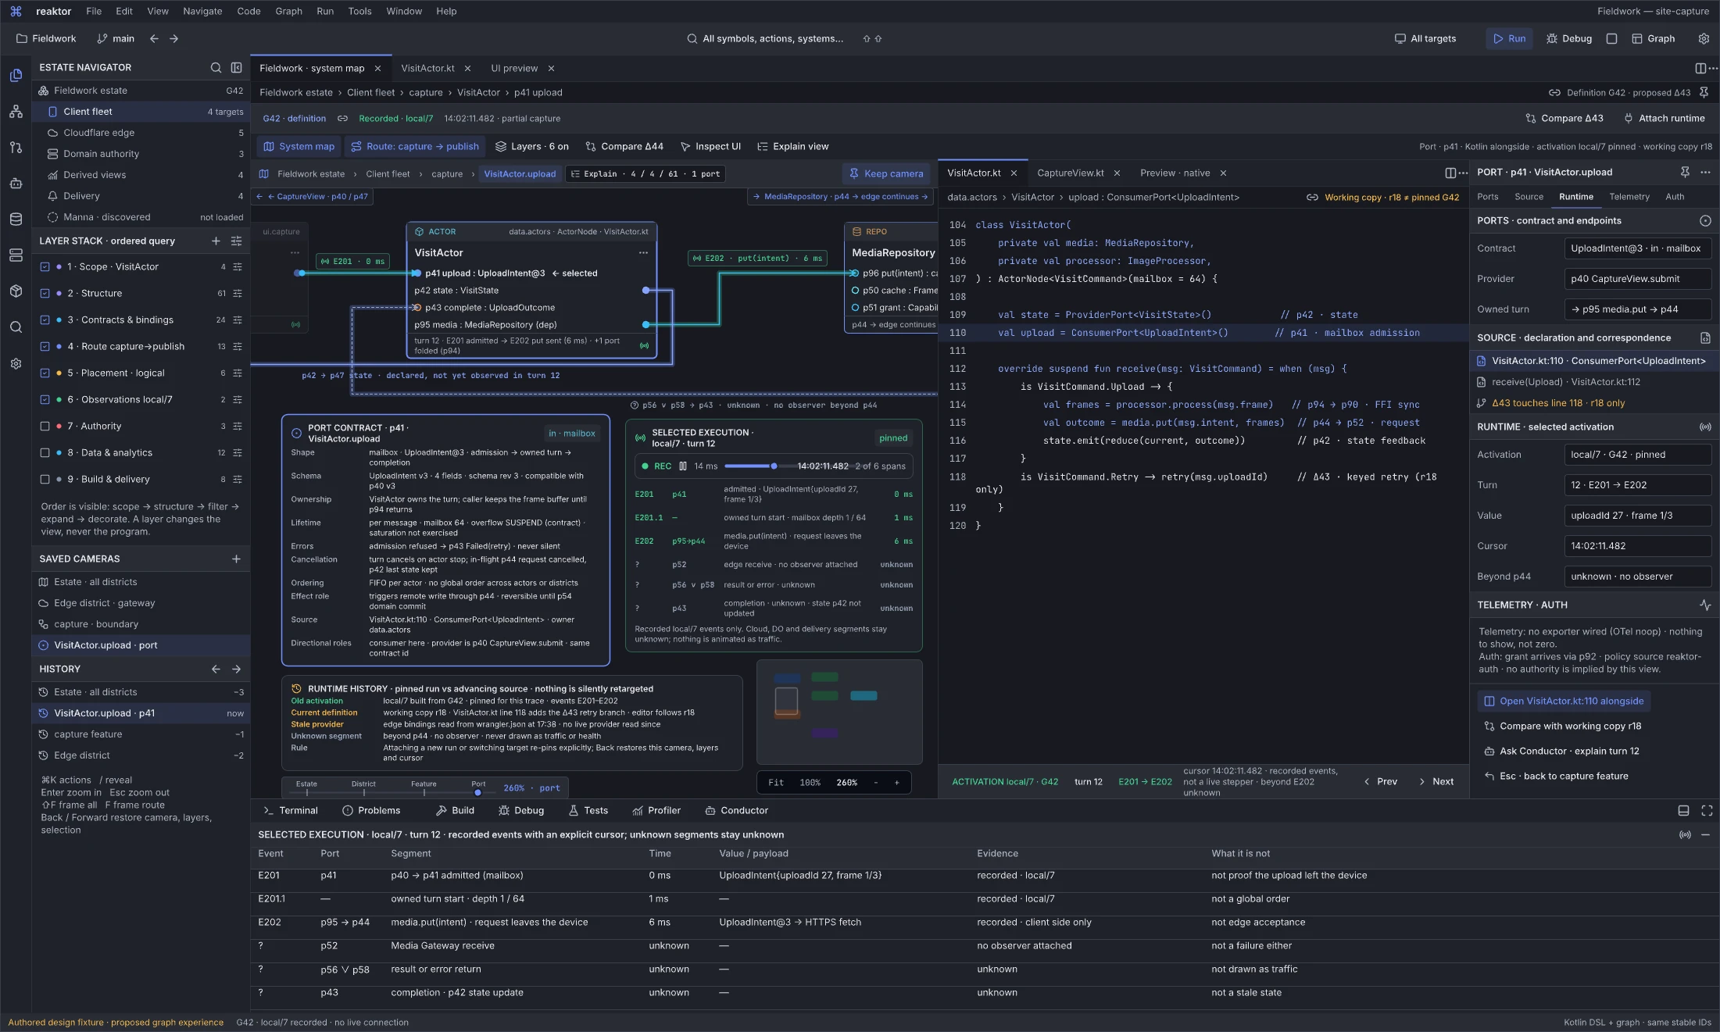Screen dimensions: 1720x1032
Task: Go back in History panel
Action: coord(216,670)
